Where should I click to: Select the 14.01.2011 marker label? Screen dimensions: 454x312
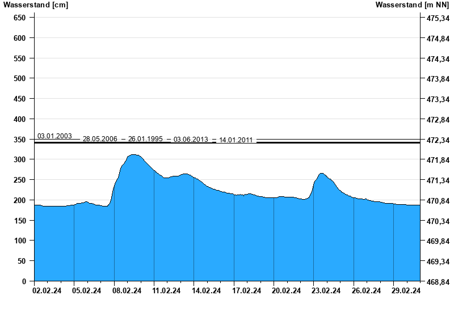[x=236, y=140]
